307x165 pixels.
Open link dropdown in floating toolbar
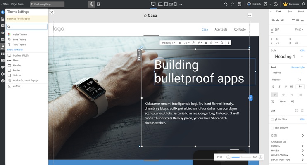click(200, 42)
